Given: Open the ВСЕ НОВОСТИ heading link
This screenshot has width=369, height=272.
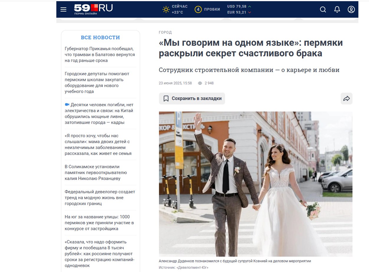Looking at the screenshot, I should coord(100,37).
